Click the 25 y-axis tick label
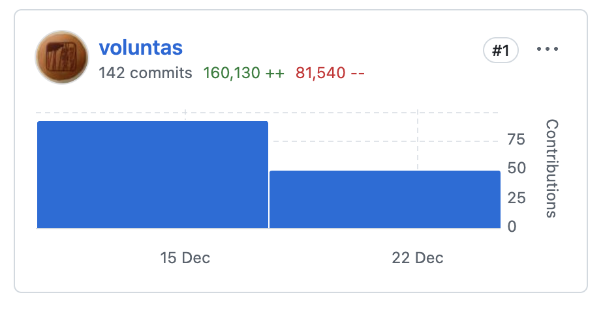 pos(516,197)
